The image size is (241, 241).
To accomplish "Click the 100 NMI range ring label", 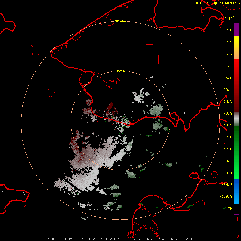I will 120,21.
